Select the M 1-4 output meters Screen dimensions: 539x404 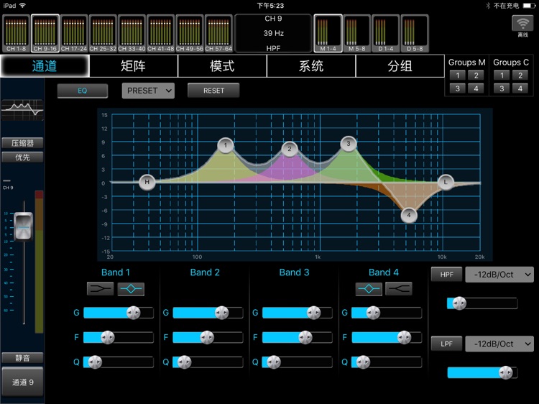tap(328, 33)
